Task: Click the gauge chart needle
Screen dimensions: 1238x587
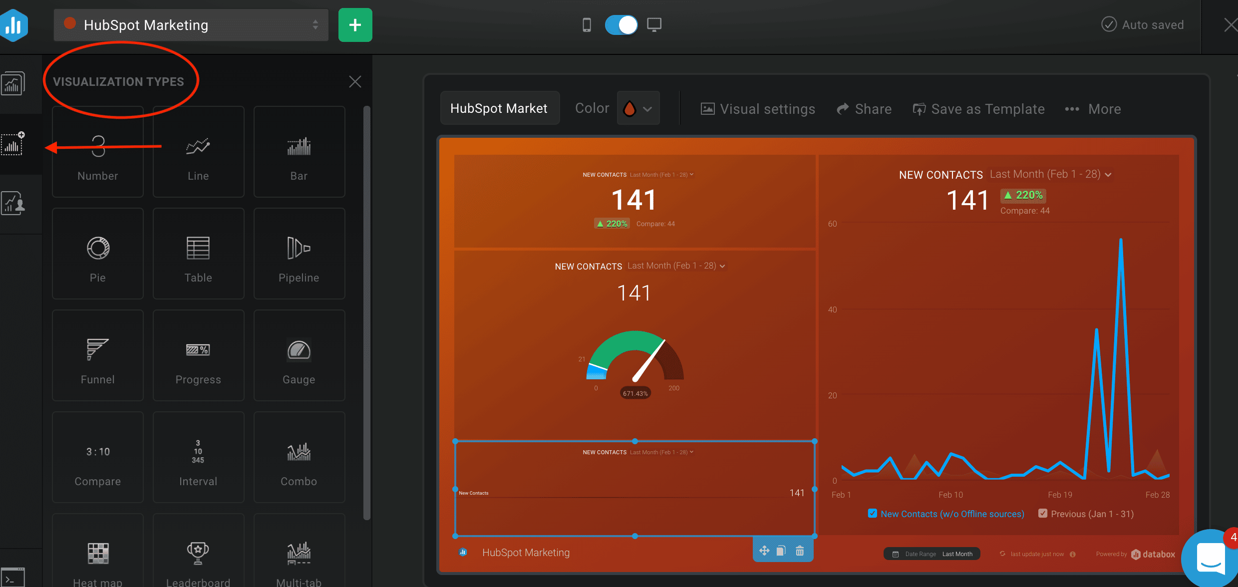Action: (x=649, y=360)
